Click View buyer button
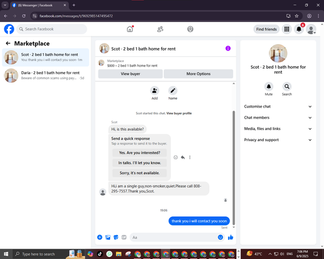Screen dimensions: 324x259 point(130,74)
